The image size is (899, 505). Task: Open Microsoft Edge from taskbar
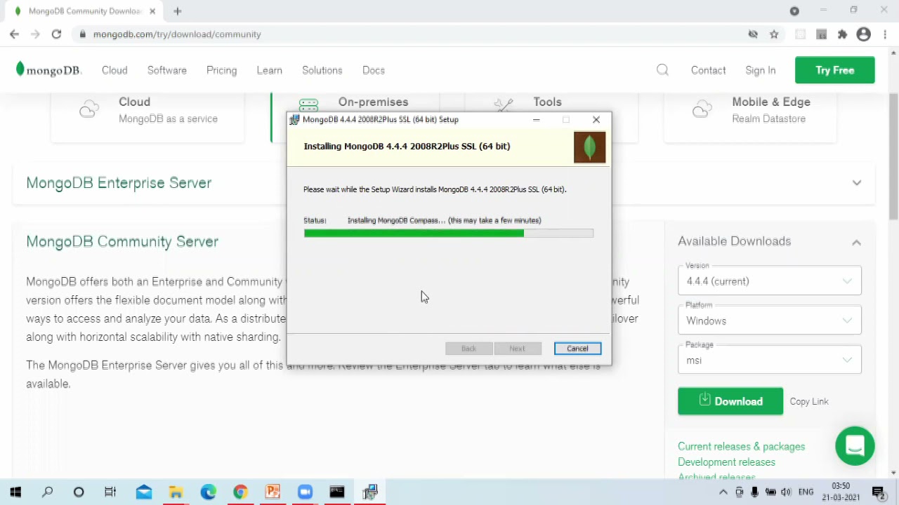pyautogui.click(x=208, y=492)
